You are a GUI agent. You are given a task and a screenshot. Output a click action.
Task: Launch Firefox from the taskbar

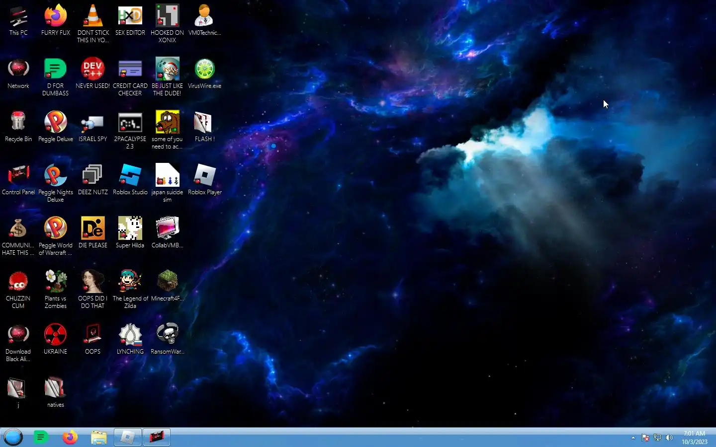click(x=70, y=437)
